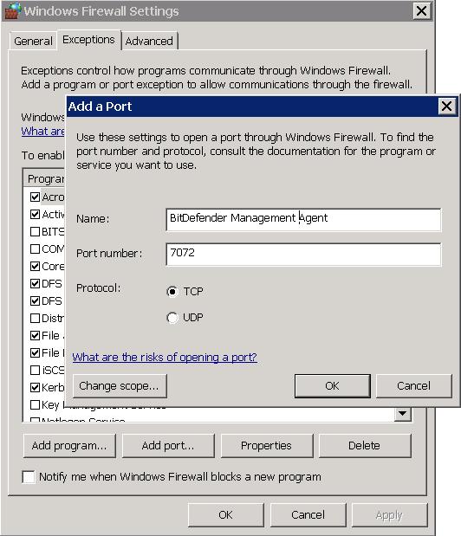The height and width of the screenshot is (536, 461).
Task: Check Notify me when Firewall blocks program
Action: 29,477
